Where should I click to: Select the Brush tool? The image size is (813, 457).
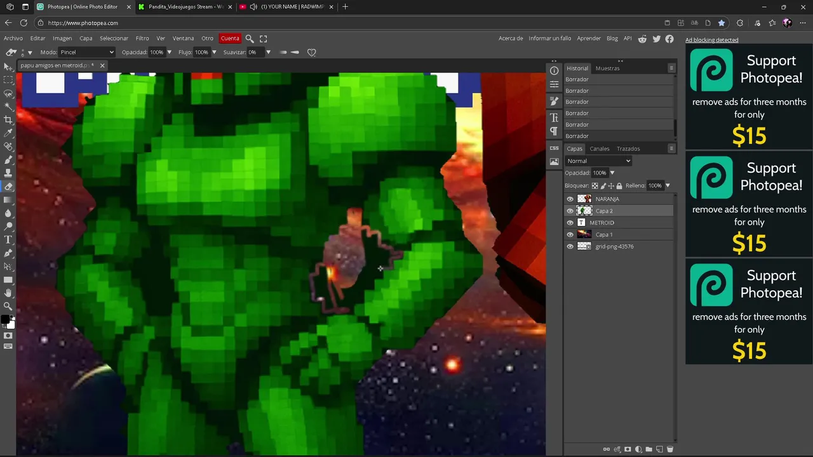click(8, 160)
